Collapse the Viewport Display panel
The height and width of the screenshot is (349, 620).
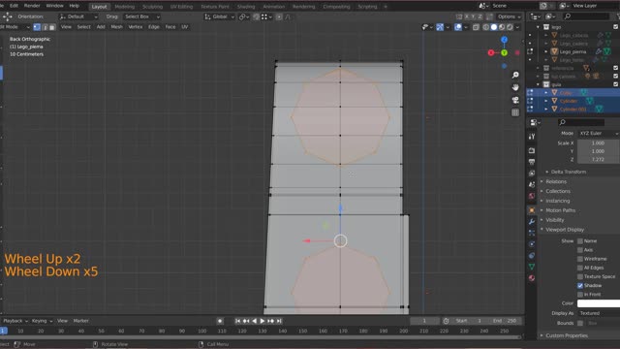(x=564, y=230)
